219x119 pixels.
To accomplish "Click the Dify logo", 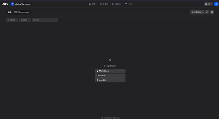I will tap(5, 4).
